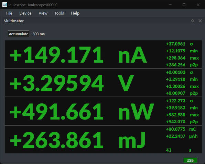205x164 pixels.
Task: Click the current p2p statistic value
Action: click(175, 65)
